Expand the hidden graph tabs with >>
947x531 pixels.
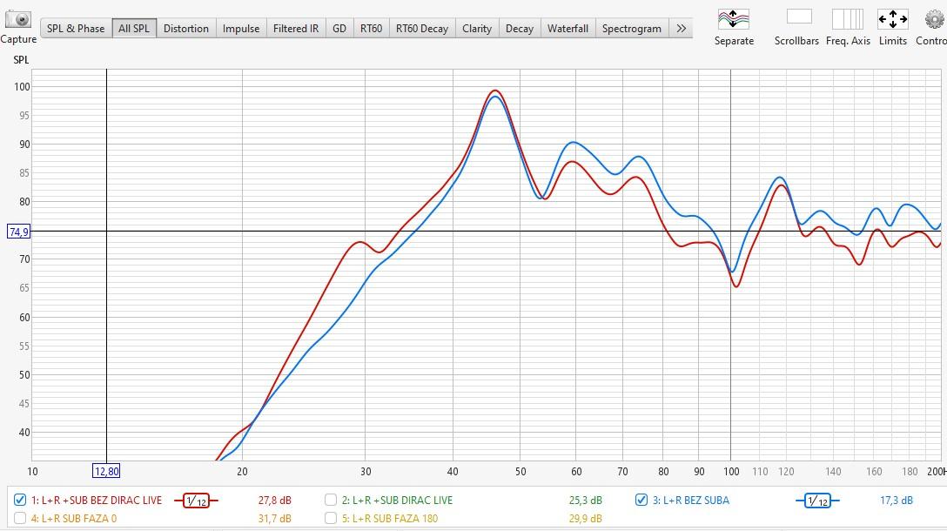(681, 29)
